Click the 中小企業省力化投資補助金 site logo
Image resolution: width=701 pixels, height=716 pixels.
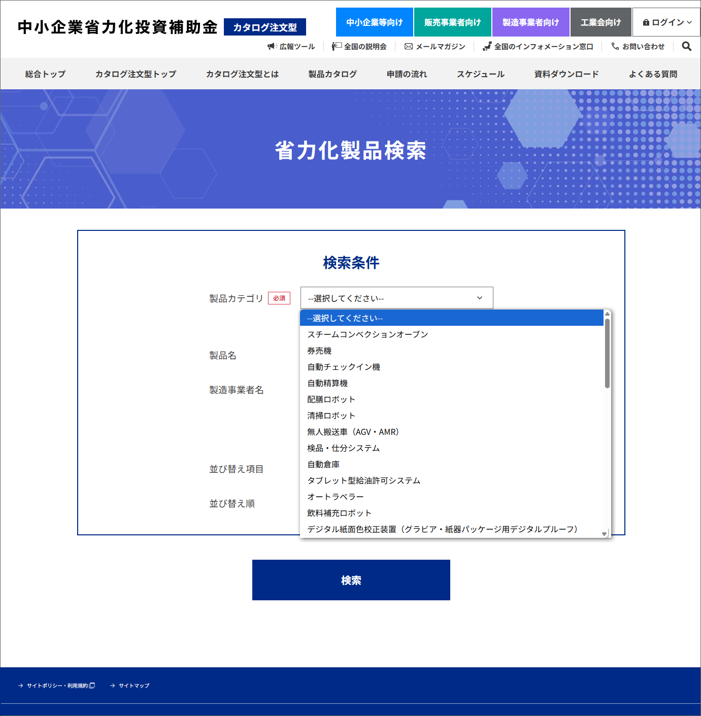[x=118, y=27]
